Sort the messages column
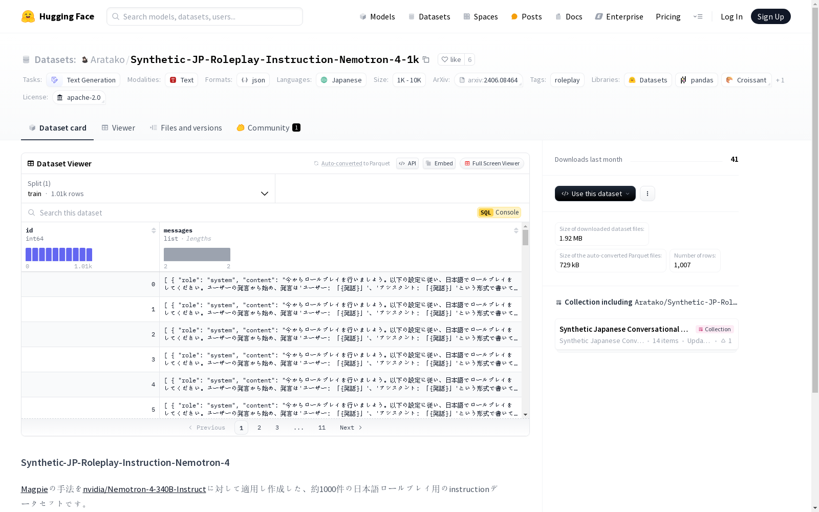This screenshot has height=512, width=819. (x=516, y=230)
